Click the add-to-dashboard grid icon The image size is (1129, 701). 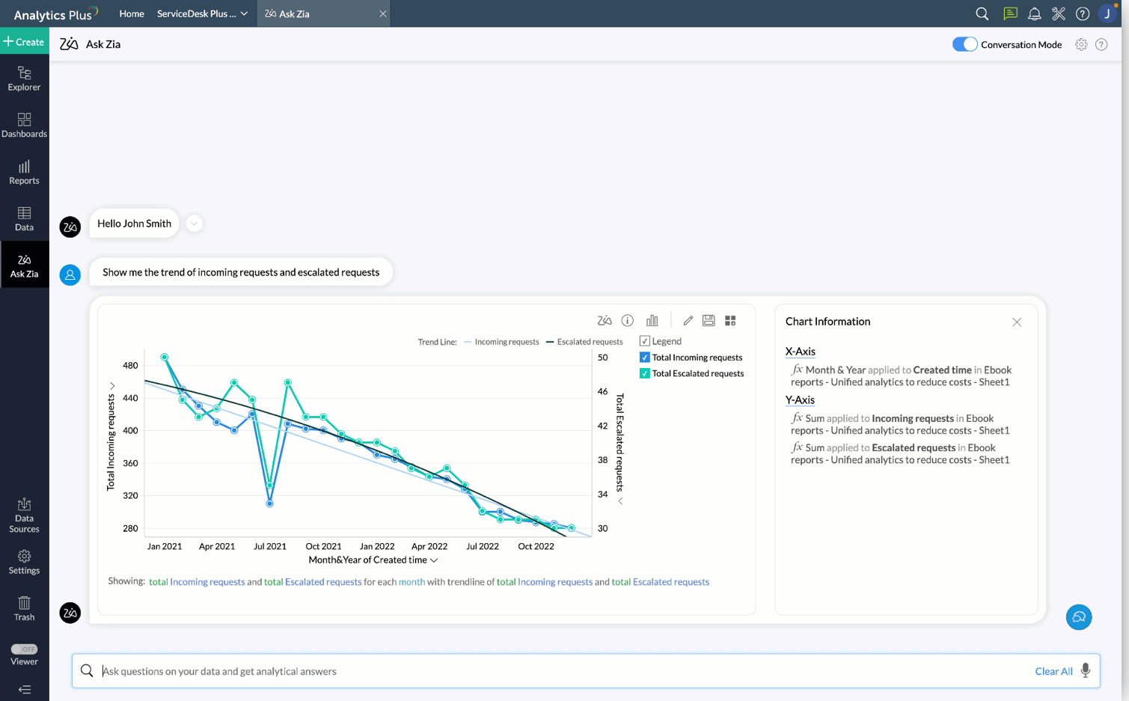(731, 321)
